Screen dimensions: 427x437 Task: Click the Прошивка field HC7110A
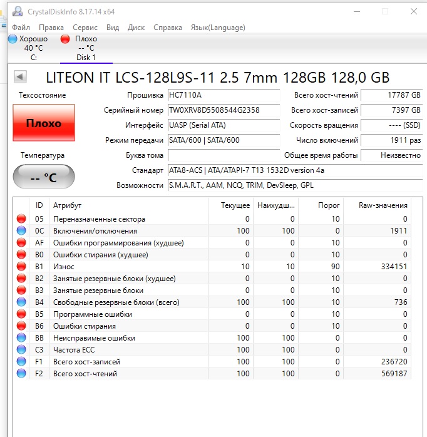click(x=224, y=95)
